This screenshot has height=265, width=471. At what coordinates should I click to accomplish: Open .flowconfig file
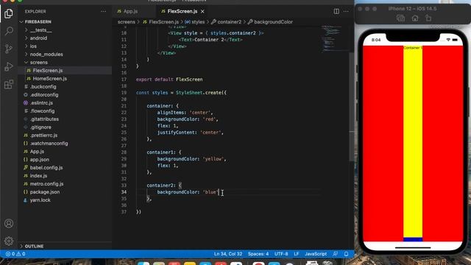(x=43, y=111)
